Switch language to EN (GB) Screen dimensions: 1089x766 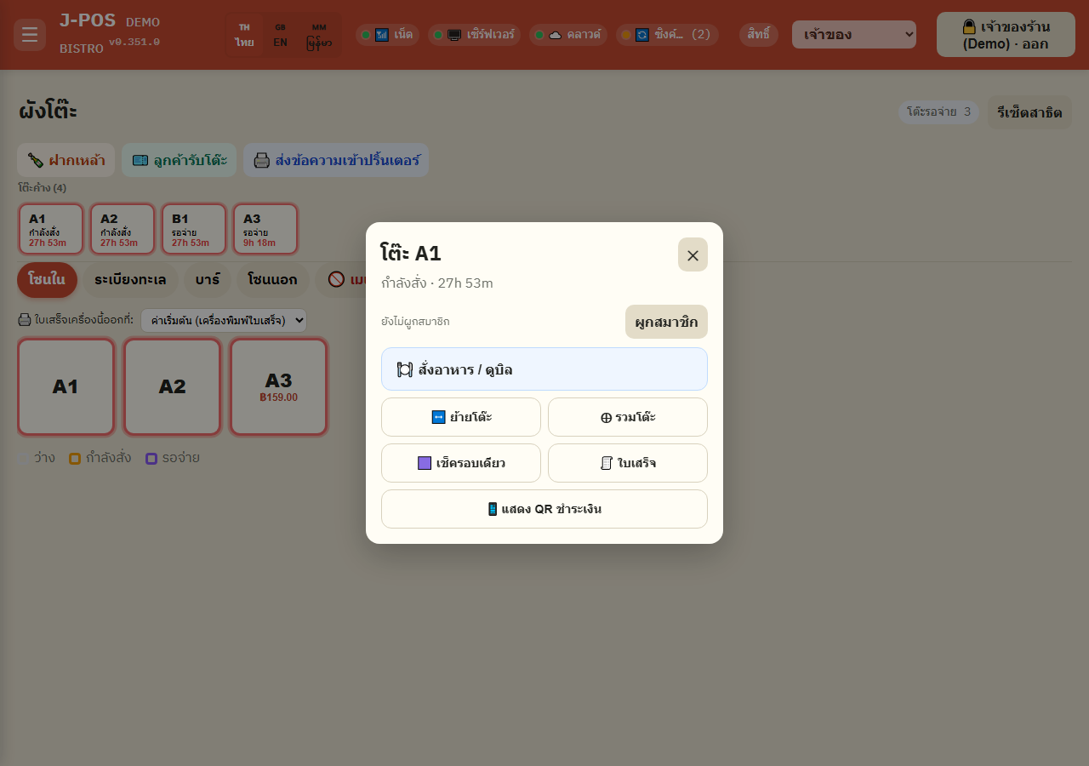[x=280, y=35]
